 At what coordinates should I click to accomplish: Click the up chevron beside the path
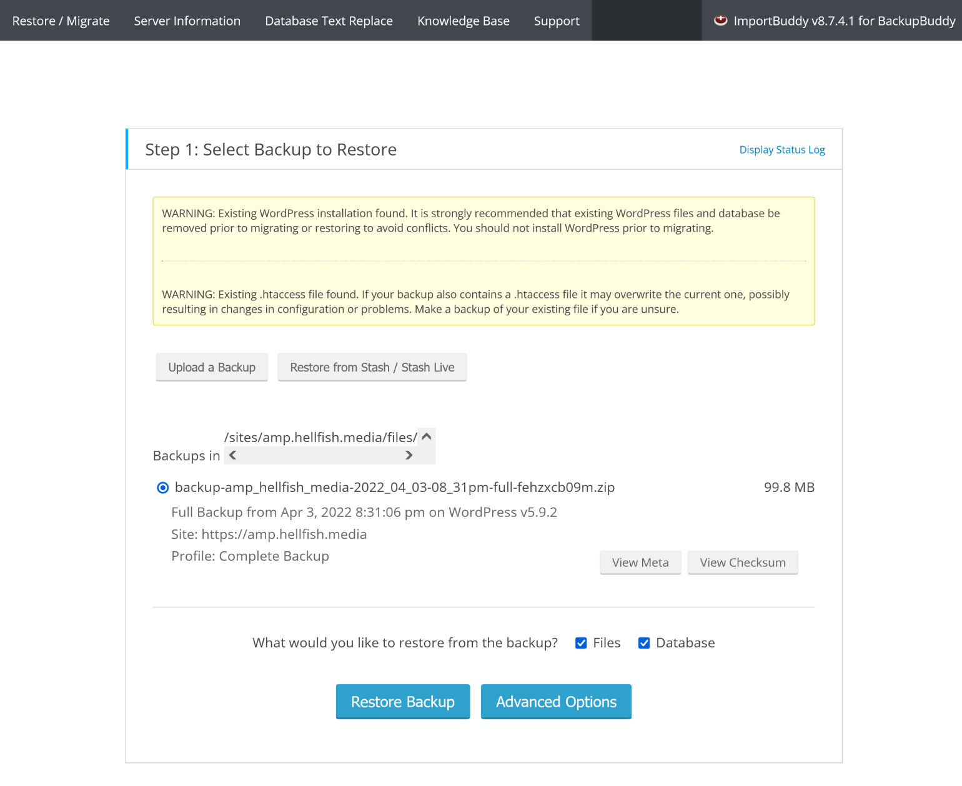pos(427,436)
